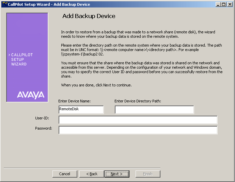235x182 pixels.
Task: Click the Avaya logo in banner
Action: click(31, 95)
